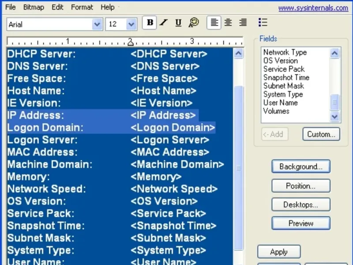
Task: Open Background... settings
Action: tap(301, 167)
